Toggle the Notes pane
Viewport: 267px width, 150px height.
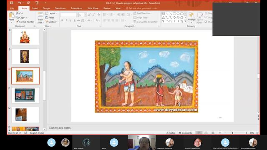pos(171,133)
